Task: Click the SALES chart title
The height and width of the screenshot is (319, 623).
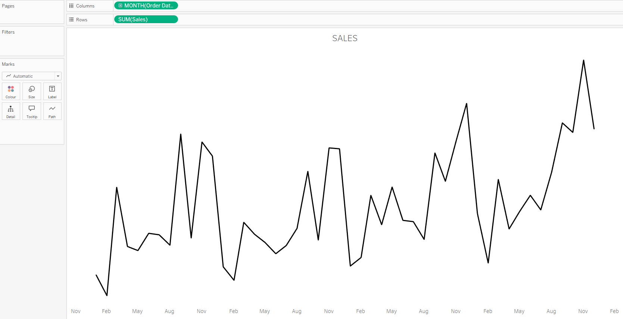Action: [345, 38]
